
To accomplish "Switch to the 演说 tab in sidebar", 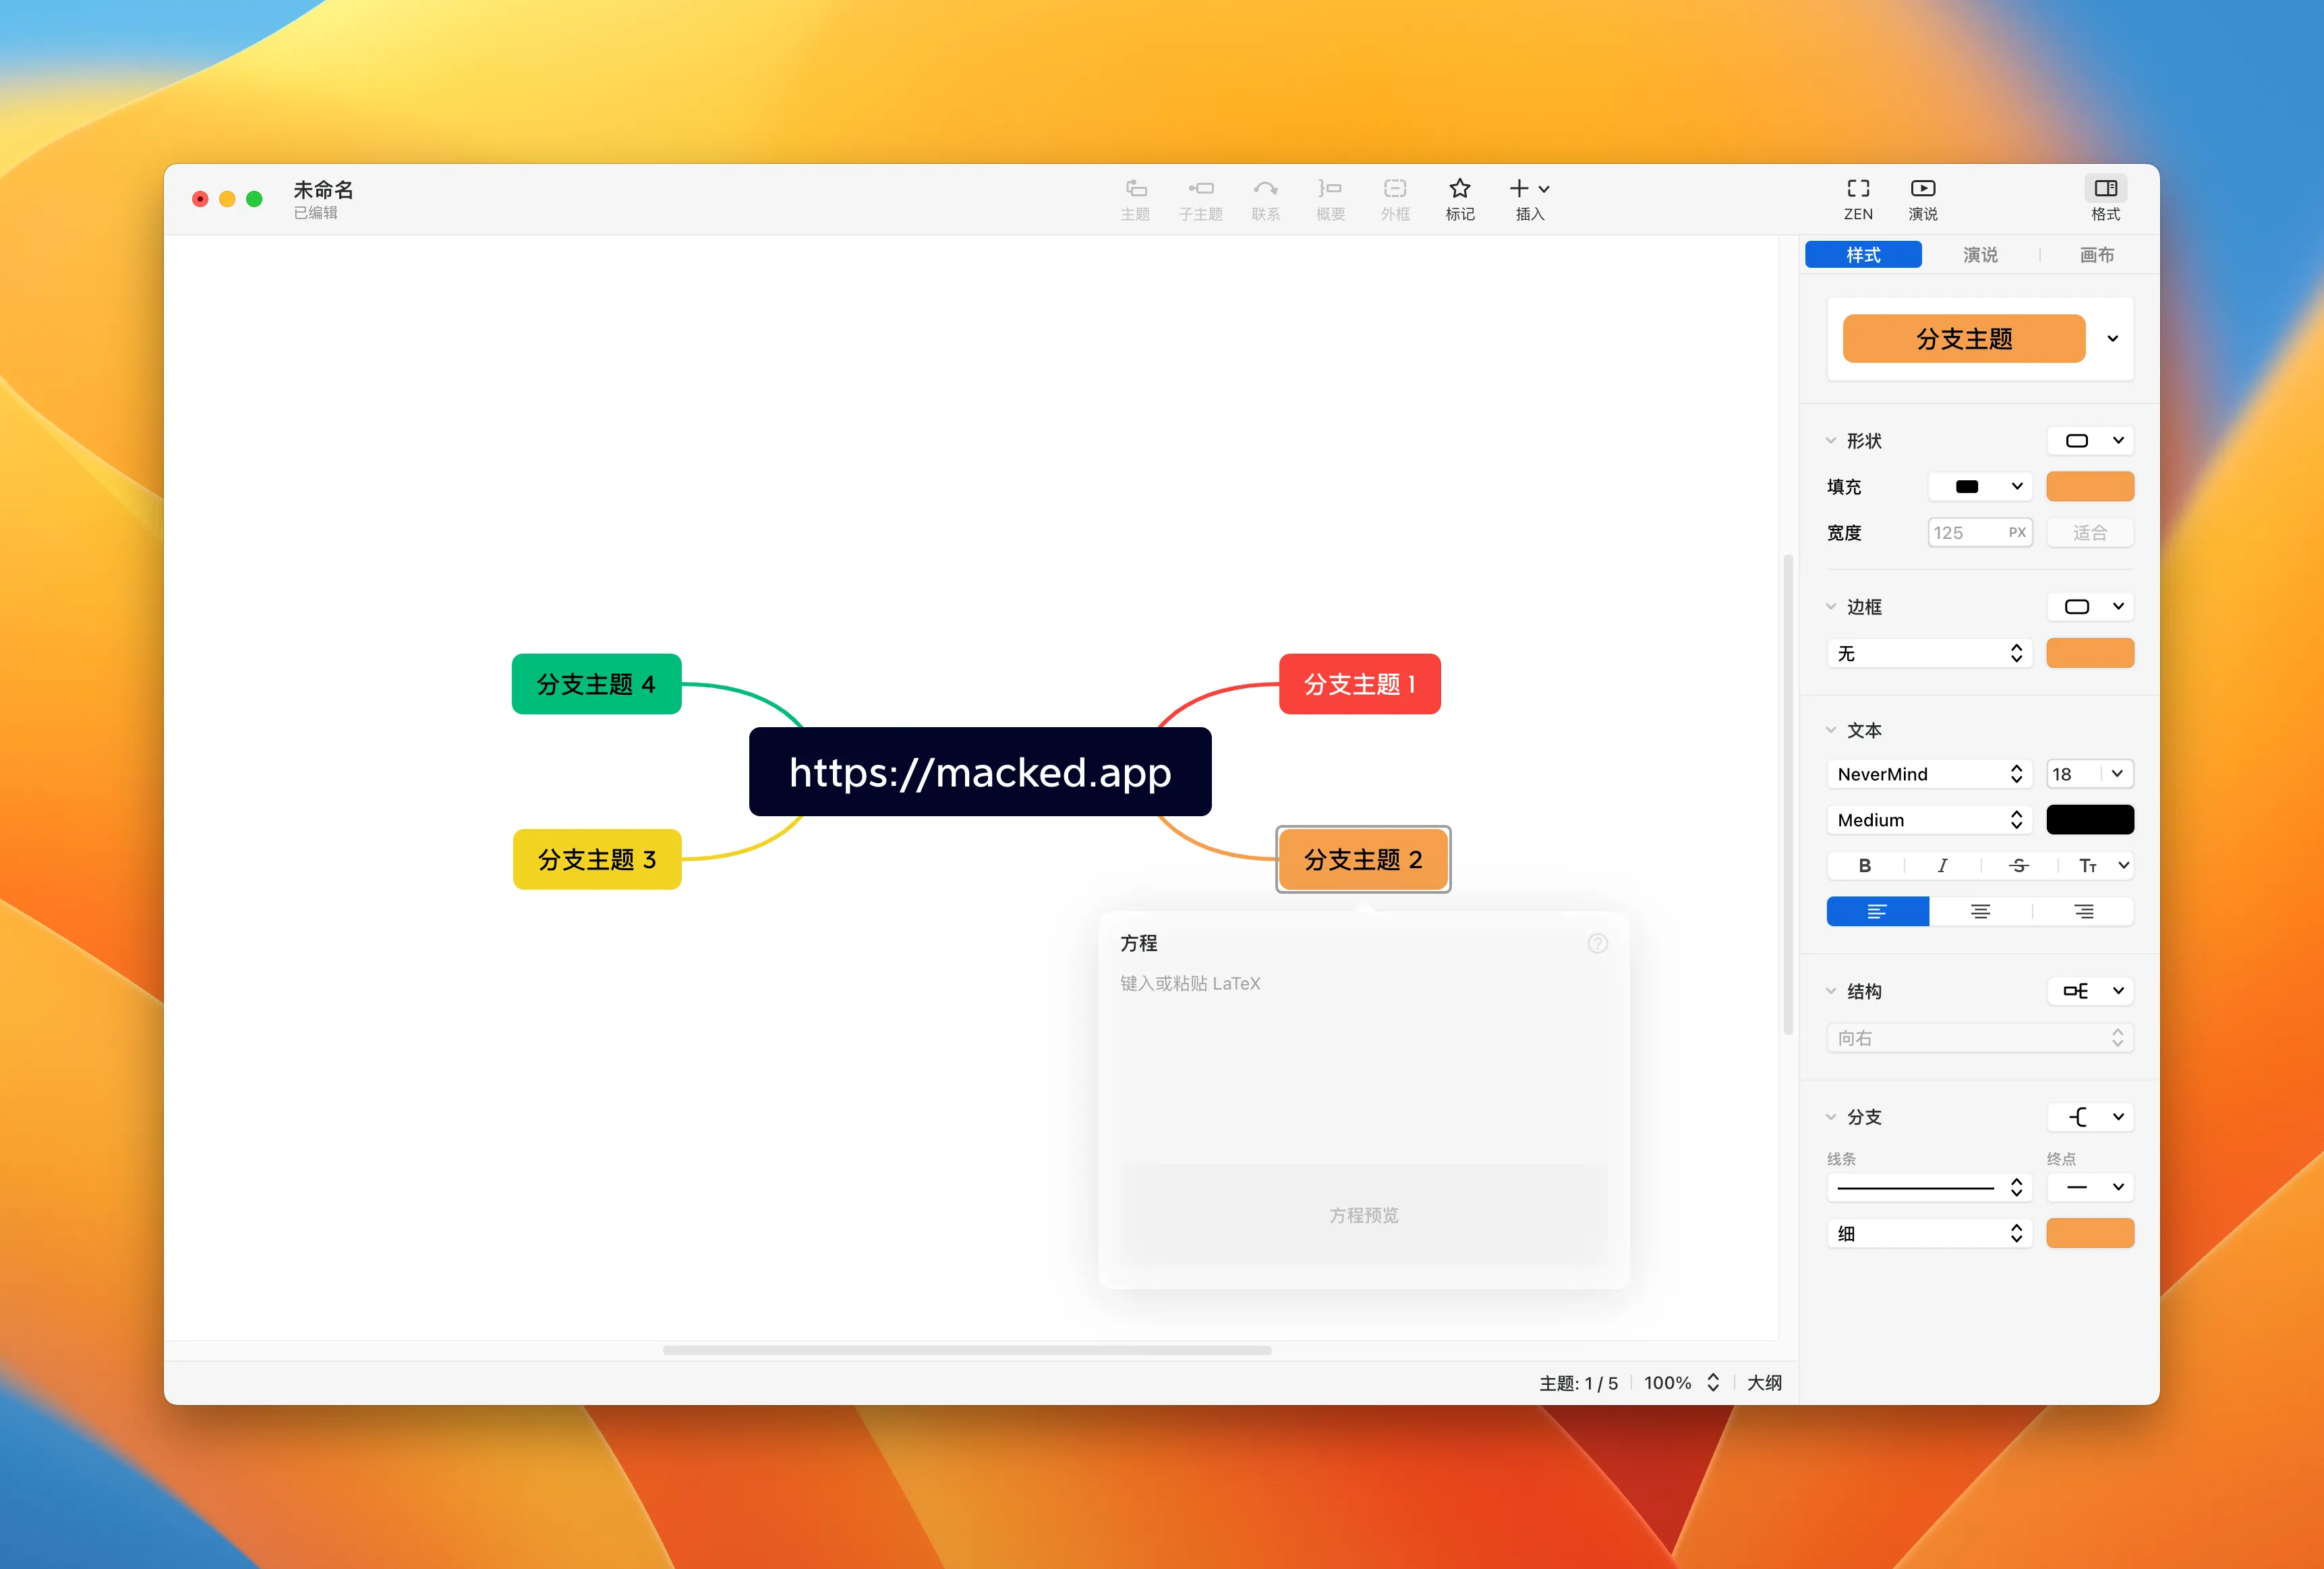I will coord(1980,255).
